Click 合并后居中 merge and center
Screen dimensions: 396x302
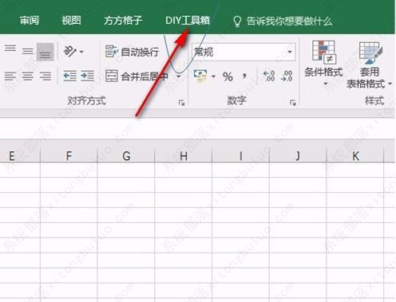tap(137, 76)
